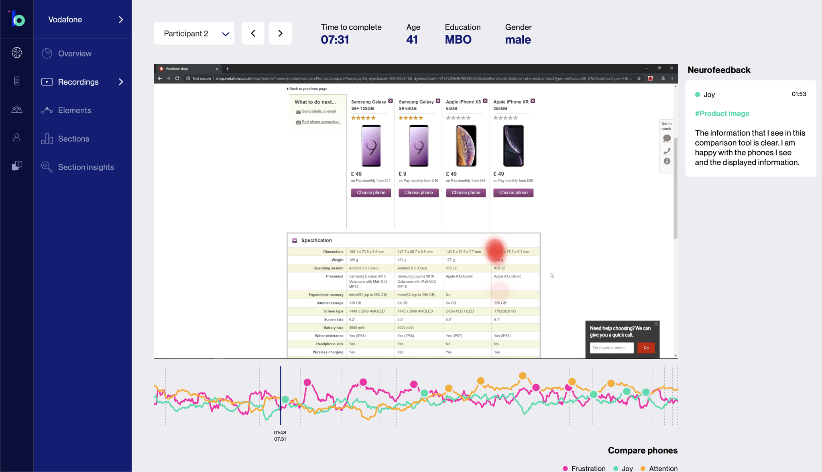Open the brain analysis icon in sidebar
This screenshot has width=822, height=472.
click(17, 53)
